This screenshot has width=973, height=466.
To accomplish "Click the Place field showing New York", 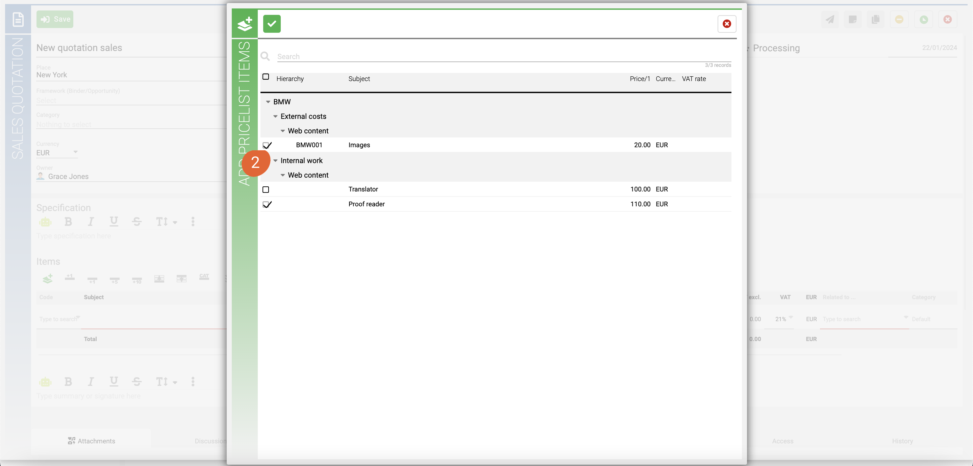I will [131, 75].
